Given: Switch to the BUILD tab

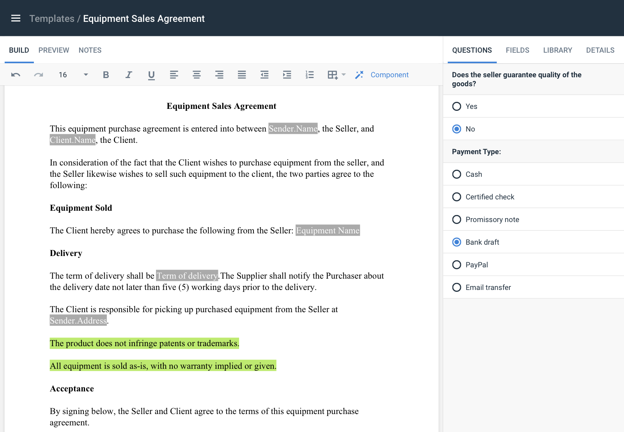Looking at the screenshot, I should click(x=19, y=50).
